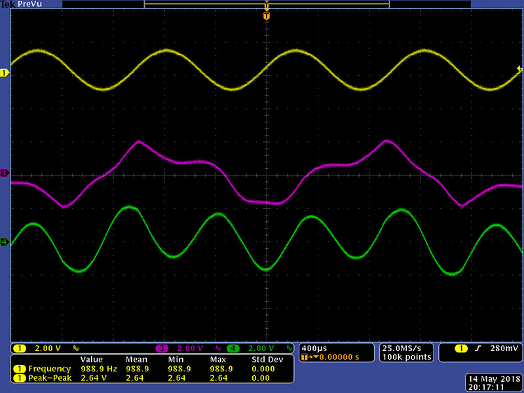This screenshot has height=393, width=524.
Task: Click the channel 4 ground marker
Action: point(5,242)
